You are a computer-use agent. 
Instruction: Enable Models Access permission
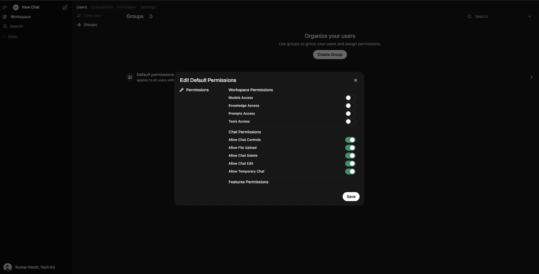pyautogui.click(x=351, y=98)
